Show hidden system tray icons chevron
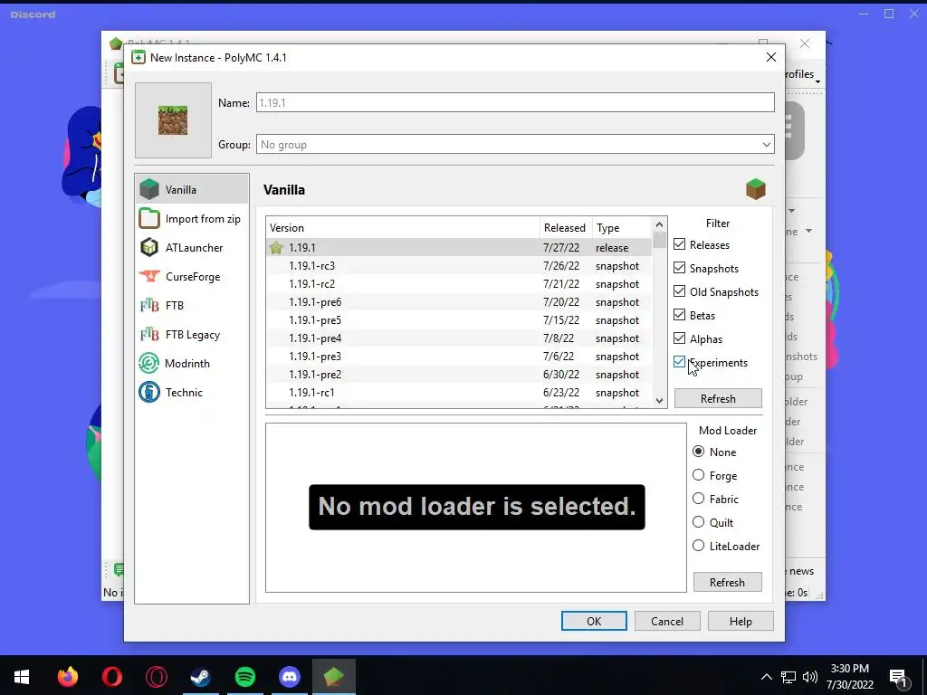 [x=766, y=677]
